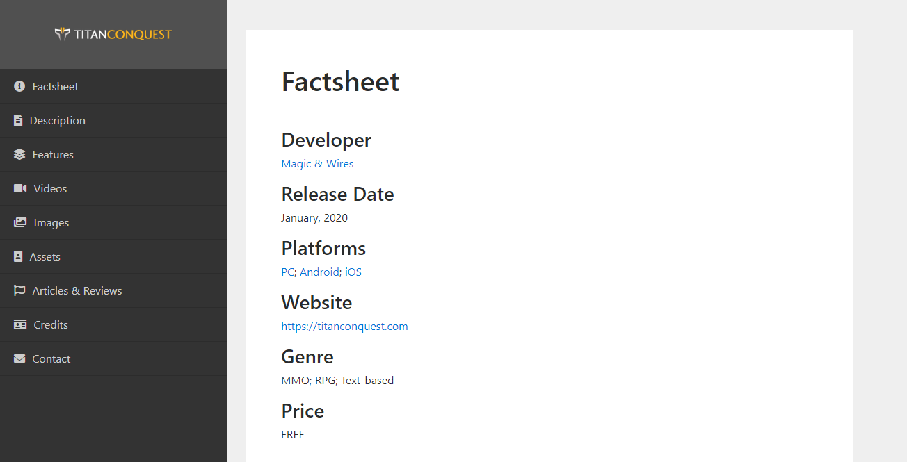
Task: Click the Credits card icon
Action: 20,324
